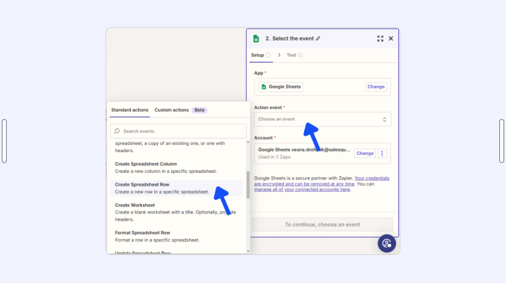
Task: Switch to Custom actions tab
Action: click(172, 110)
